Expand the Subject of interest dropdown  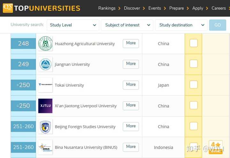point(127,25)
